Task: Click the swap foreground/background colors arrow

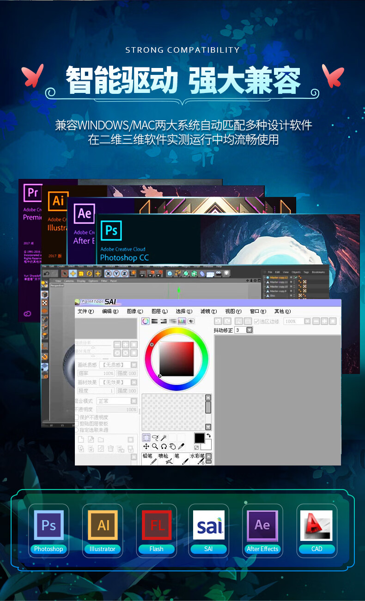Action: point(208,435)
